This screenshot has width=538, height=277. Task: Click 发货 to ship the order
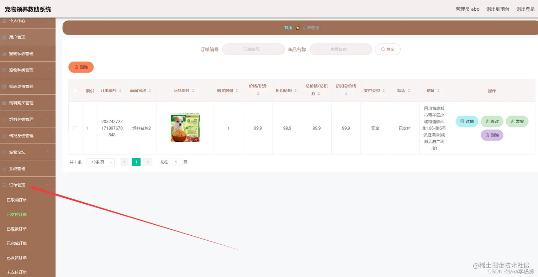[517, 121]
